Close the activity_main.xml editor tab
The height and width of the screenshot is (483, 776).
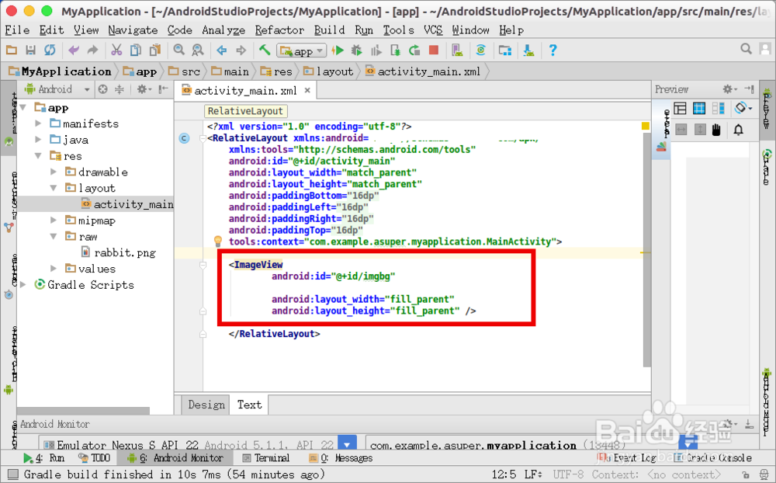tap(307, 90)
